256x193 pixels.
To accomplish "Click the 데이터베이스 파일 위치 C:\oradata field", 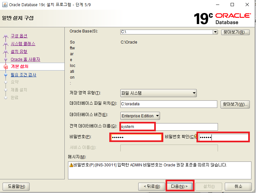I will pyautogui.click(x=169, y=104).
